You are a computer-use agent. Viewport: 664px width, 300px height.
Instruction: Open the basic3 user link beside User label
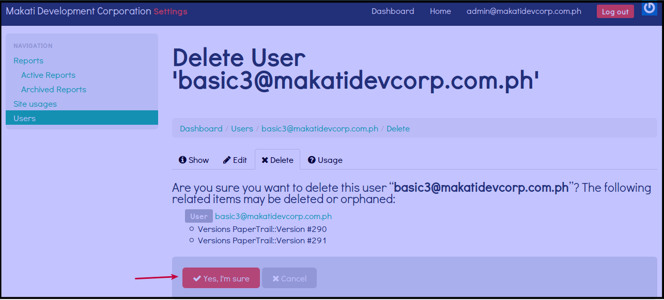point(273,216)
